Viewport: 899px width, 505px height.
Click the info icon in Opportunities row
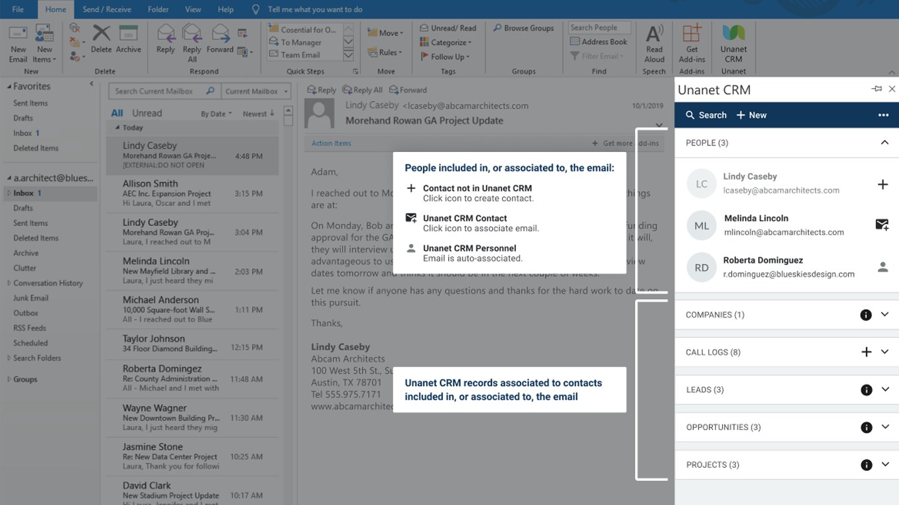[866, 427]
